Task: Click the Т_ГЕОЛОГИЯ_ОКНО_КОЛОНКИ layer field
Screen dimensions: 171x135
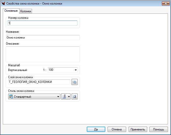Action: coord(39,82)
